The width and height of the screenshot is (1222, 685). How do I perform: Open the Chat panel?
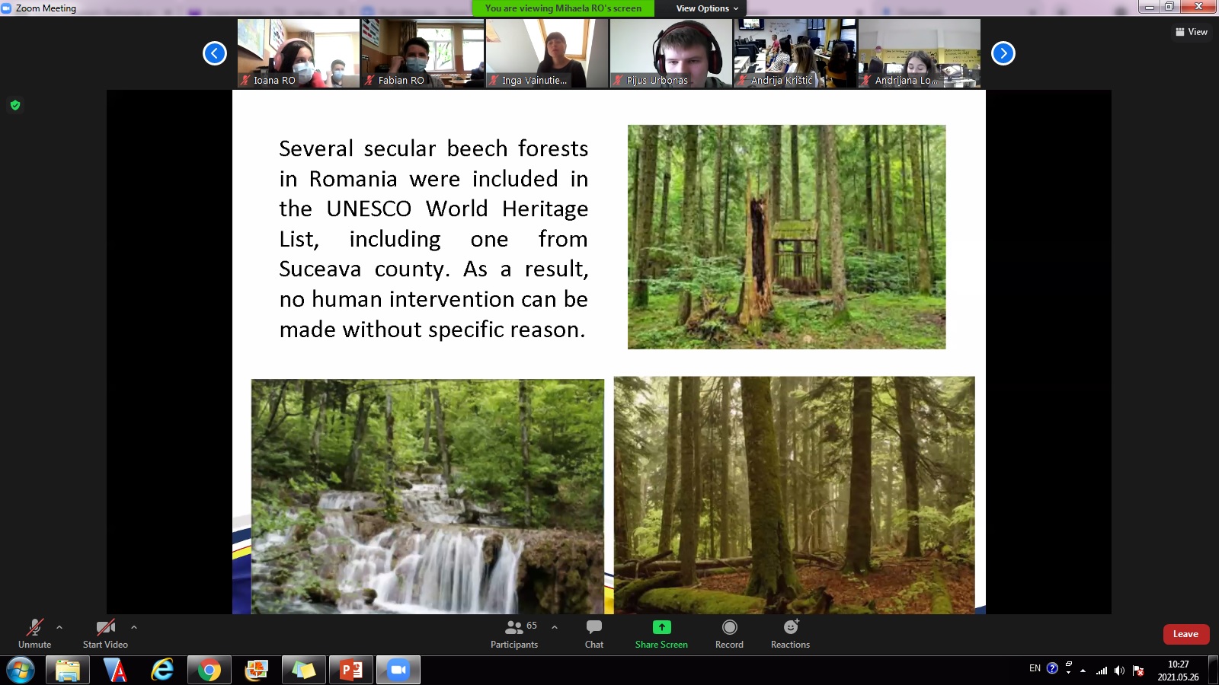594,633
